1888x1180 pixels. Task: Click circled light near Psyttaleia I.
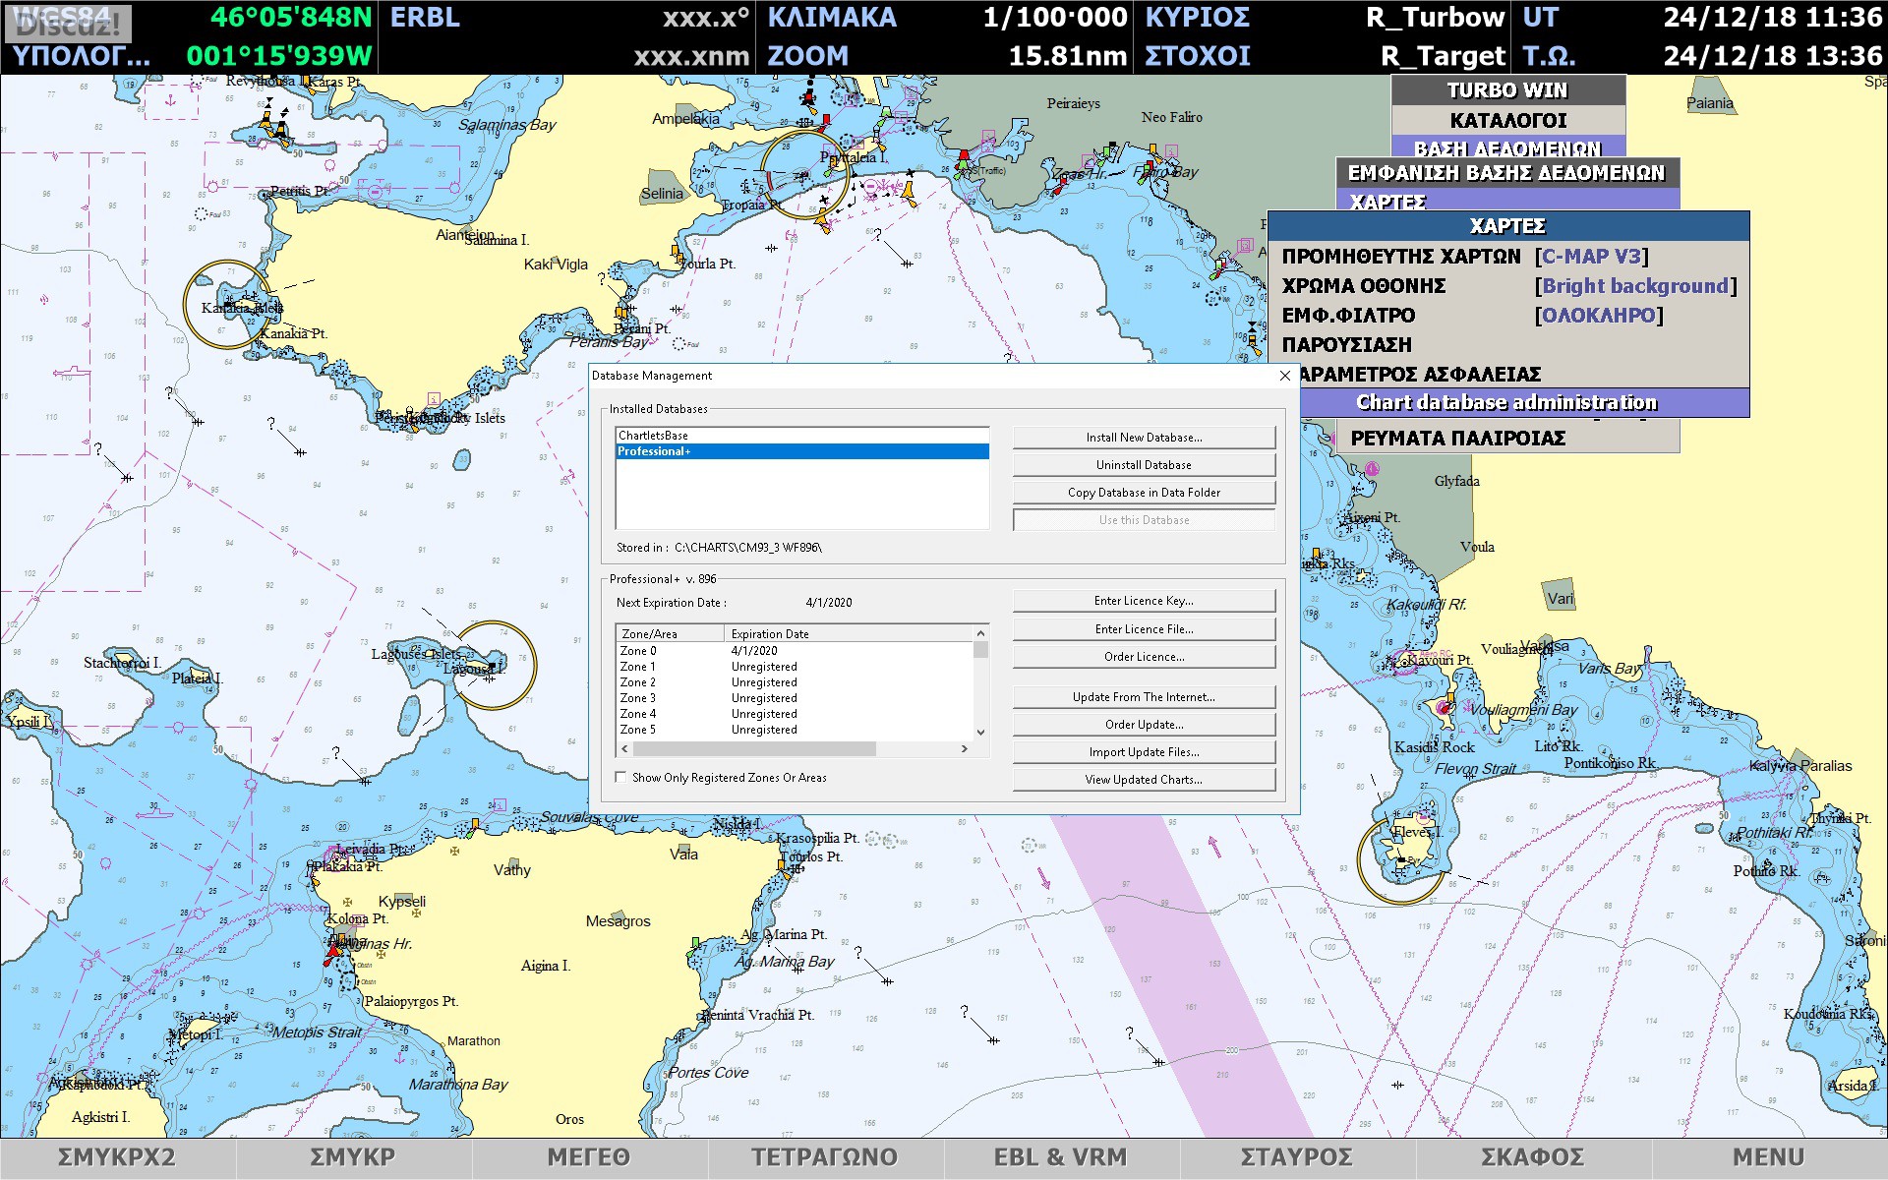(x=805, y=175)
